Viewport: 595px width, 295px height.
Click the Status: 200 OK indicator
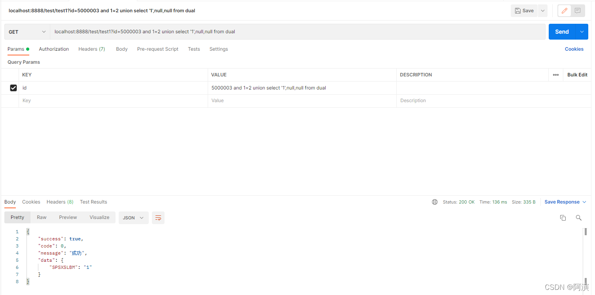pos(459,202)
